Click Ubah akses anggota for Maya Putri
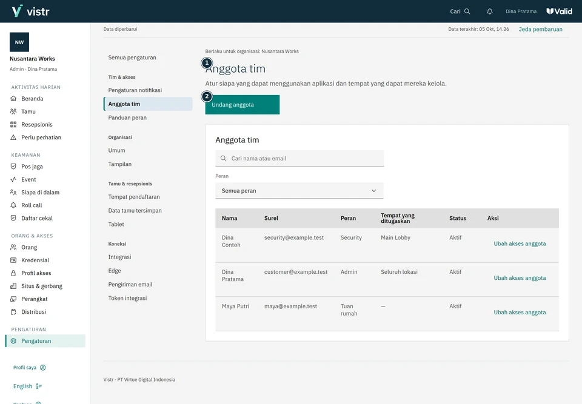Screen dimensions: 582x404 [520, 313]
